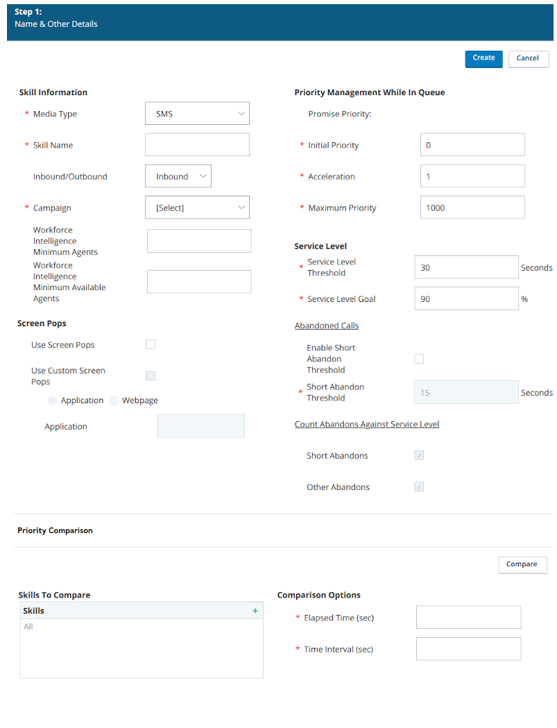This screenshot has width=557, height=728.
Task: Click the Initial Priority input field
Action: (472, 144)
